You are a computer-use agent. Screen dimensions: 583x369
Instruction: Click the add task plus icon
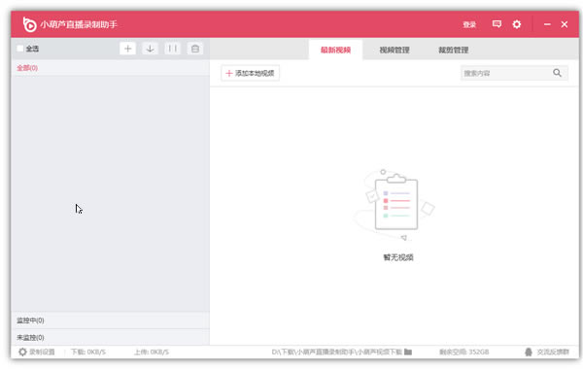click(127, 49)
